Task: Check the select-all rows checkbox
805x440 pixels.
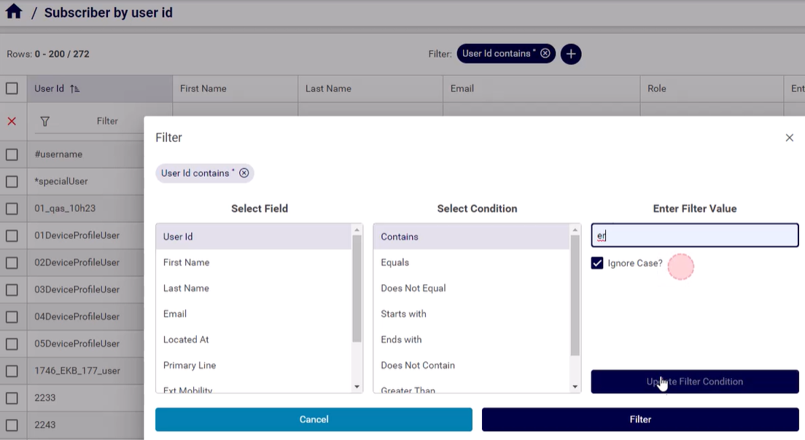Action: tap(12, 89)
